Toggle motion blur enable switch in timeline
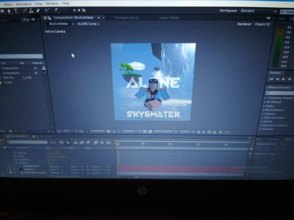 point(88,143)
